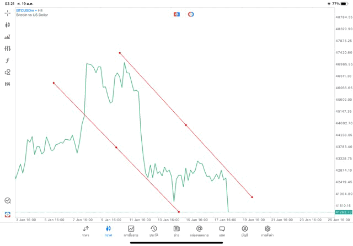Tap the current price label 41262.70
This screenshot has width=353, height=246.
tap(343, 212)
